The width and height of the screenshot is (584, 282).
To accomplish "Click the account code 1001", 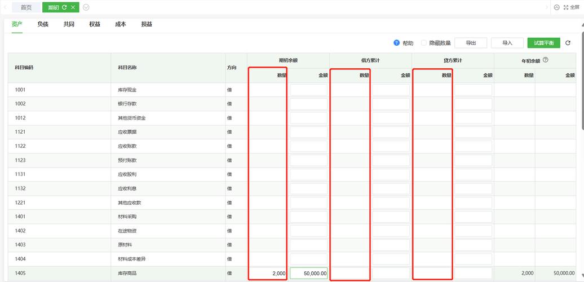I will [x=20, y=90].
